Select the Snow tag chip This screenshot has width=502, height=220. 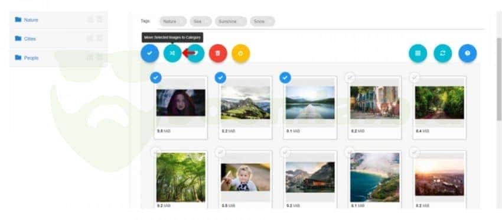262,21
